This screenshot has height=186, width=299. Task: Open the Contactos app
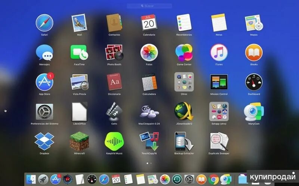click(114, 23)
